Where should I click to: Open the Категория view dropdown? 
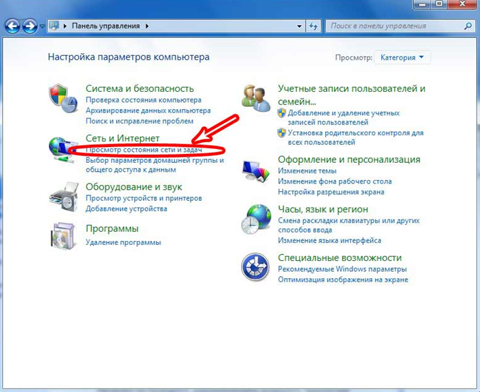point(403,57)
